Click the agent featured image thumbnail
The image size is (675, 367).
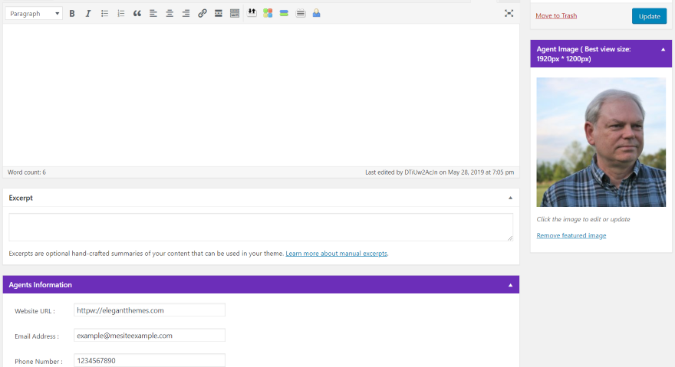[x=601, y=142]
